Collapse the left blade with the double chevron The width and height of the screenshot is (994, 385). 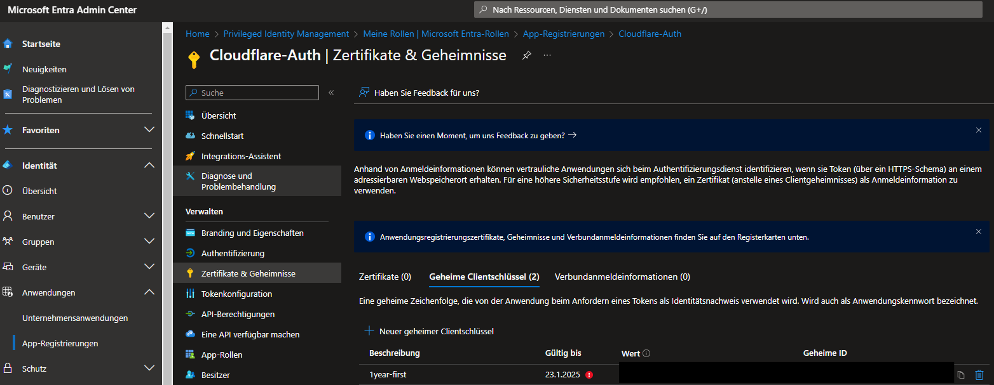coord(330,92)
